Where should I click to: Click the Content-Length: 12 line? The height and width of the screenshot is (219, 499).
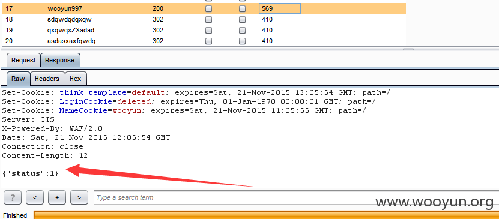[44, 155]
